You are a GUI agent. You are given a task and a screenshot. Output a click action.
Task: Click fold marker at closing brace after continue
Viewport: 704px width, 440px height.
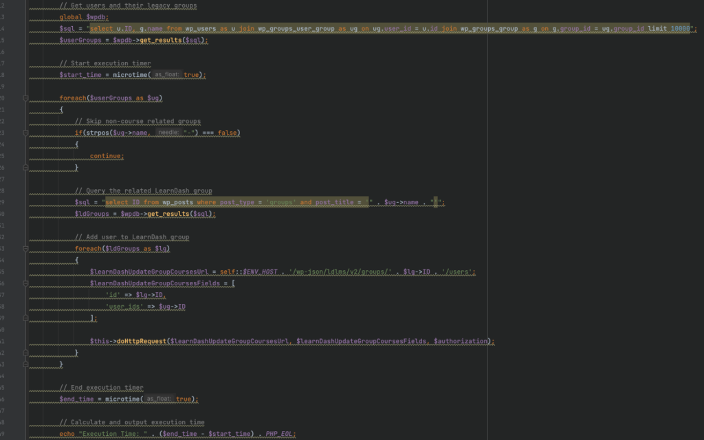coord(25,168)
